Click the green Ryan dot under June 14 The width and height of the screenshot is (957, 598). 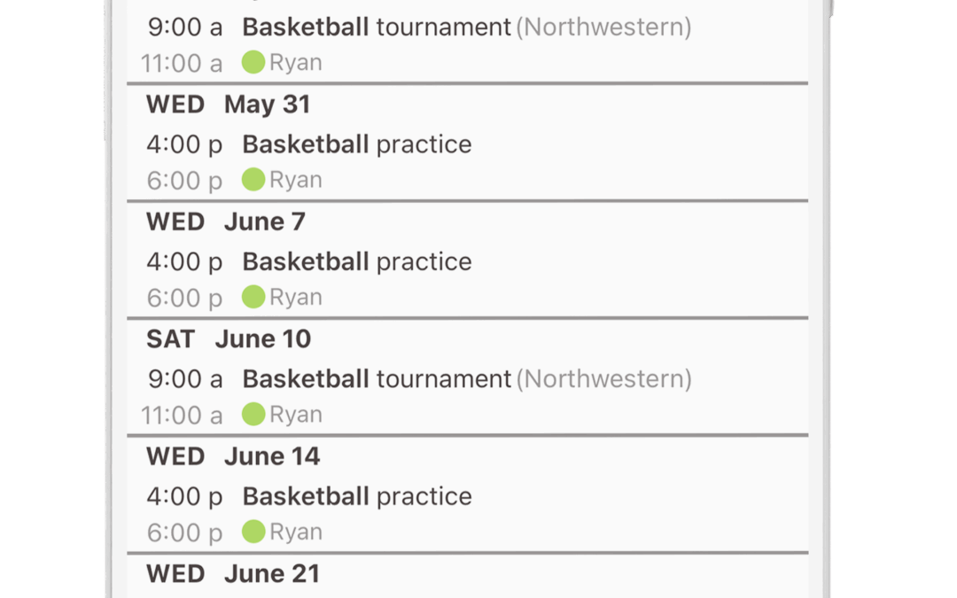point(253,532)
